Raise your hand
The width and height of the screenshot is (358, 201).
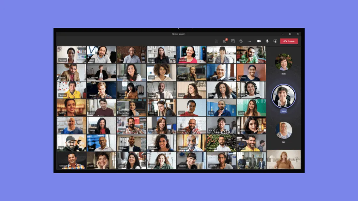tap(242, 41)
